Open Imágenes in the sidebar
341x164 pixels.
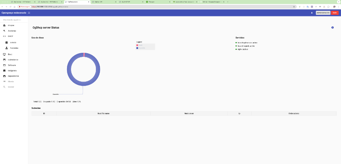(12, 70)
